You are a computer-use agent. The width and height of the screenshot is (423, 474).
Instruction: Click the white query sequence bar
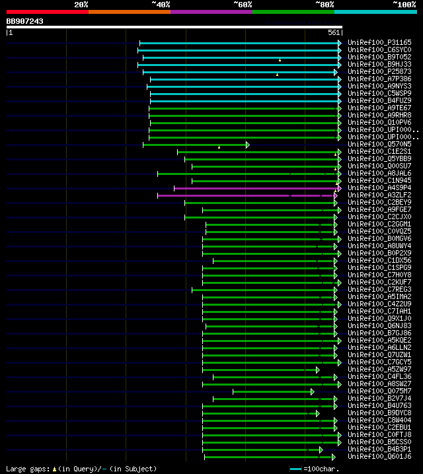click(174, 27)
